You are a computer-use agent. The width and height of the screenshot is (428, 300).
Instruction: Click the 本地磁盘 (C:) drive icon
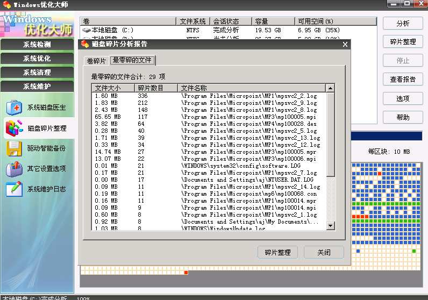86,30
